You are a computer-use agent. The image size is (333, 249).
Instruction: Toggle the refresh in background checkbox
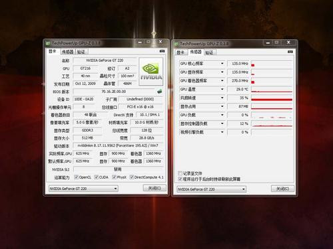[x=180, y=179]
